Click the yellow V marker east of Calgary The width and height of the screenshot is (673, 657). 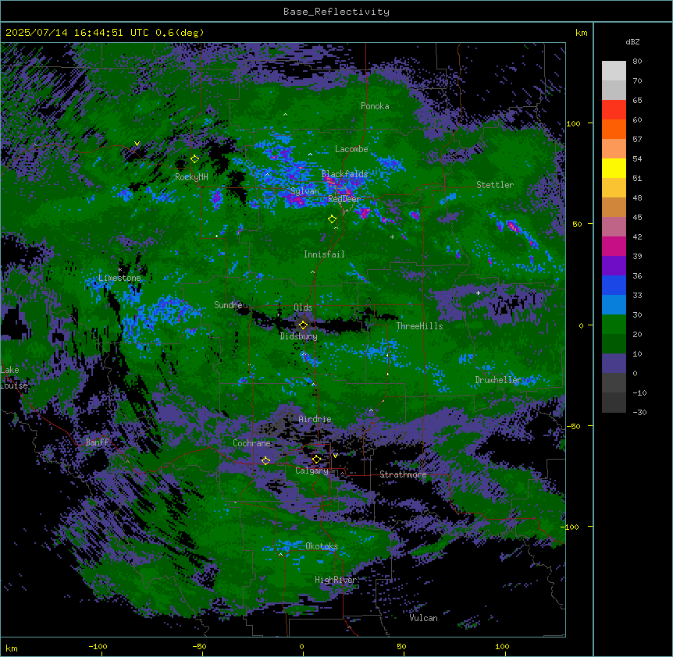pos(335,456)
